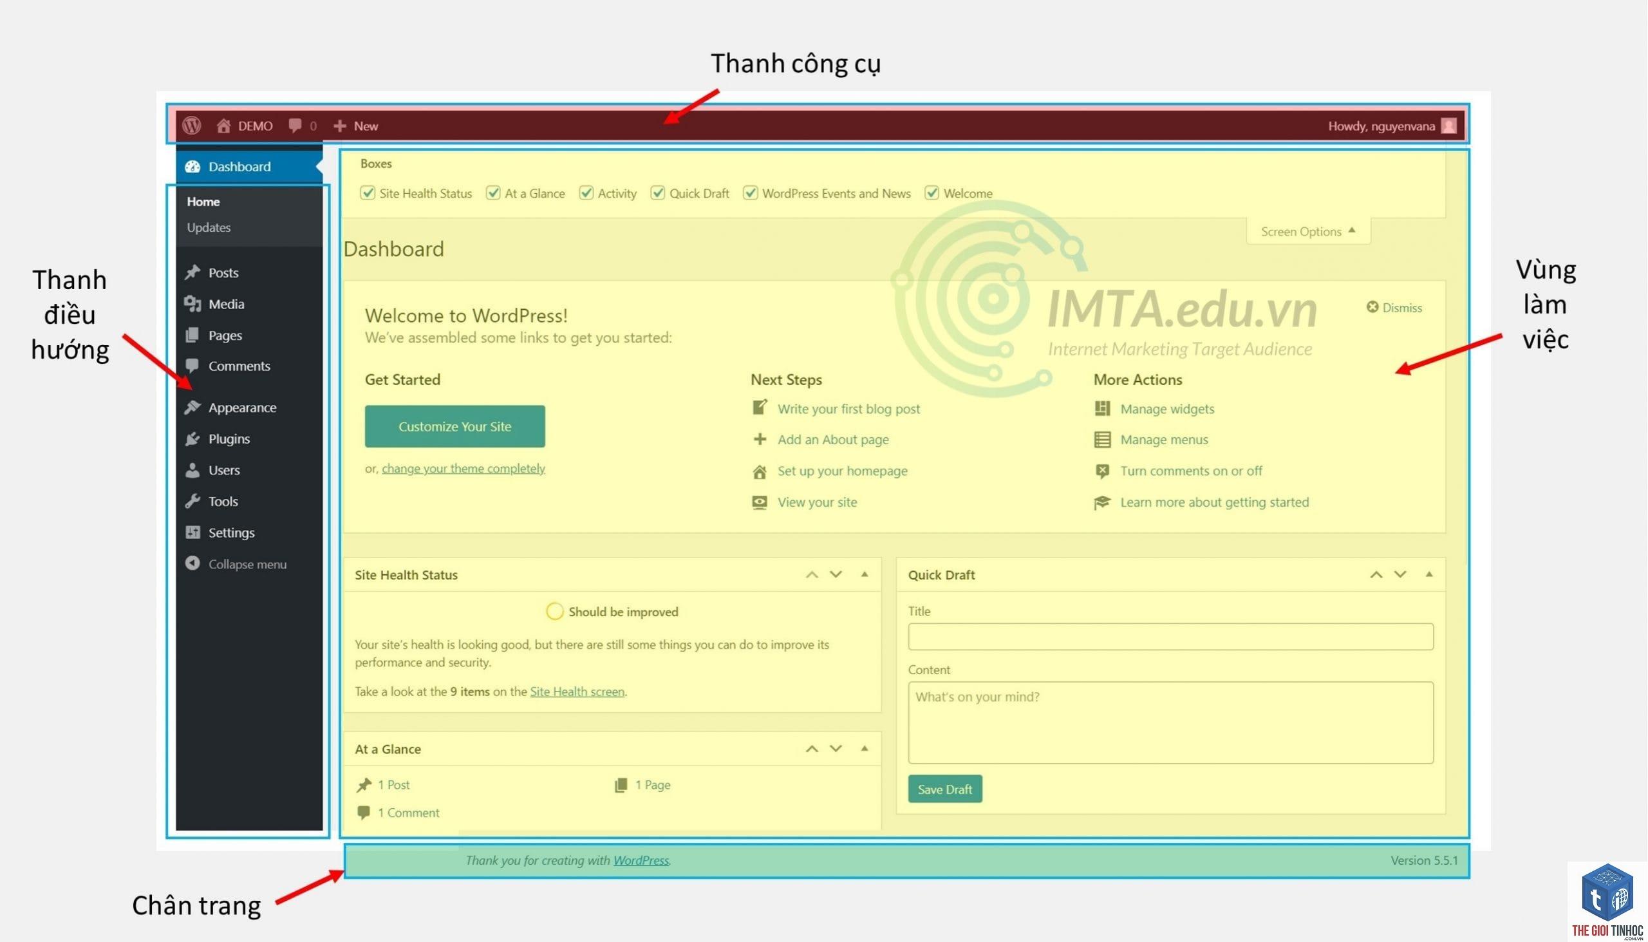This screenshot has width=1648, height=942.
Task: Move Site Health Status box up
Action: pyautogui.click(x=812, y=574)
